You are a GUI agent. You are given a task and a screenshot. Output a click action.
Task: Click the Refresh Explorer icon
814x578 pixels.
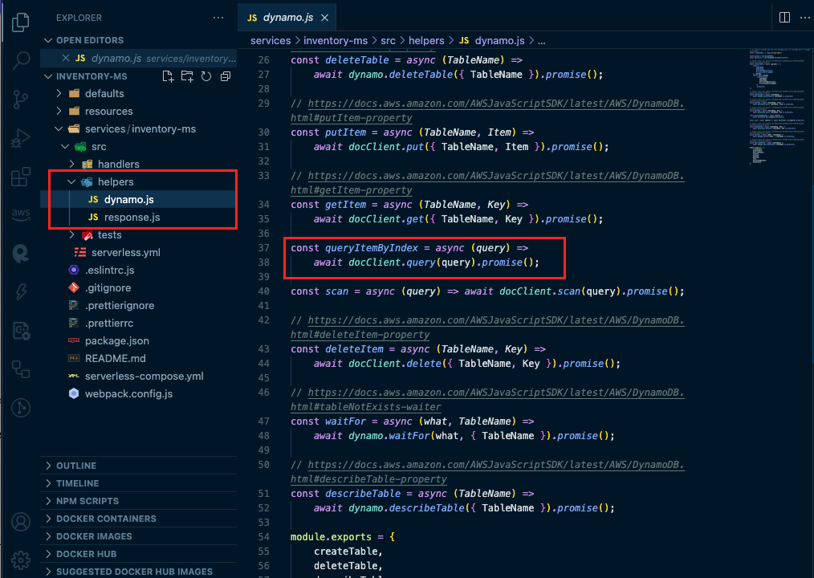[x=206, y=76]
